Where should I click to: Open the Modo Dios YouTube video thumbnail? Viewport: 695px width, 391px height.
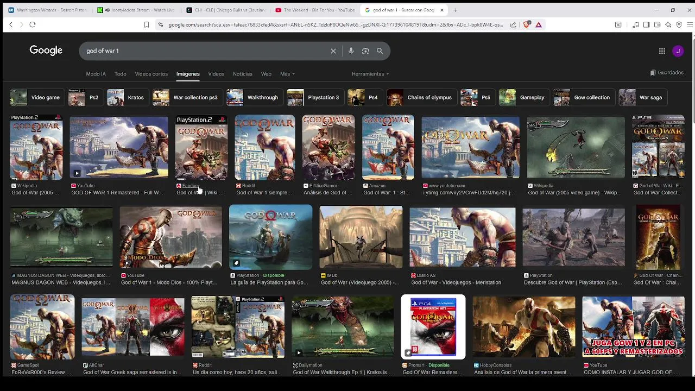170,237
